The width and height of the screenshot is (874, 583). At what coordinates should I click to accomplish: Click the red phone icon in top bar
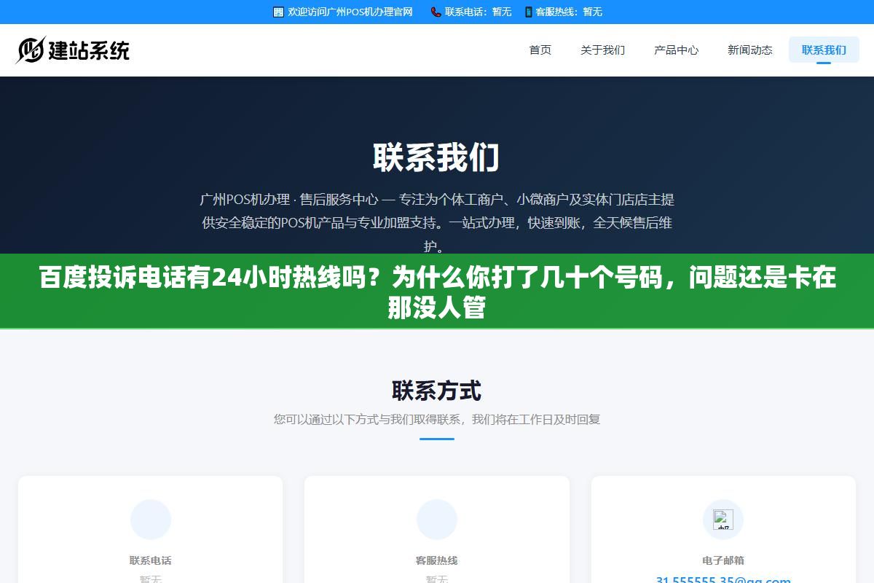pos(436,12)
